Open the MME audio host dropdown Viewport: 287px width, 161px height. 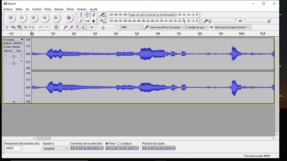point(132,27)
